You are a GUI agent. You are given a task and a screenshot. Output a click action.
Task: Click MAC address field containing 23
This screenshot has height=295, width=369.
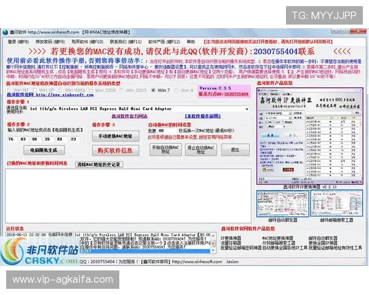pos(74,140)
